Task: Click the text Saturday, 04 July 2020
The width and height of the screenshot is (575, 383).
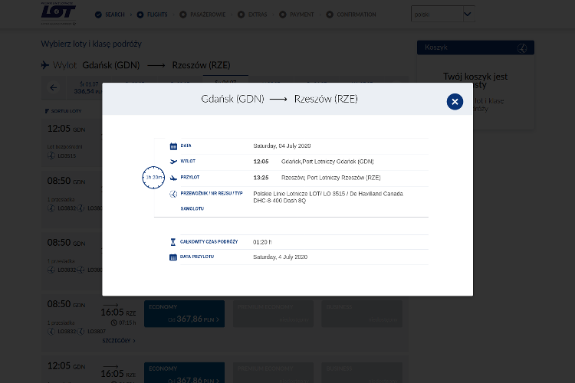Action: (x=282, y=146)
